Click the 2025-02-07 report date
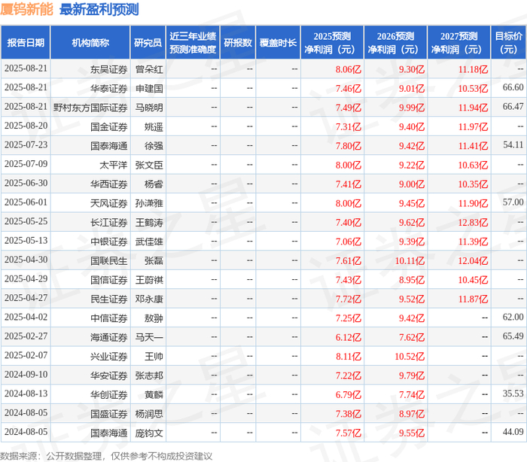The image size is (527, 462). [26, 355]
